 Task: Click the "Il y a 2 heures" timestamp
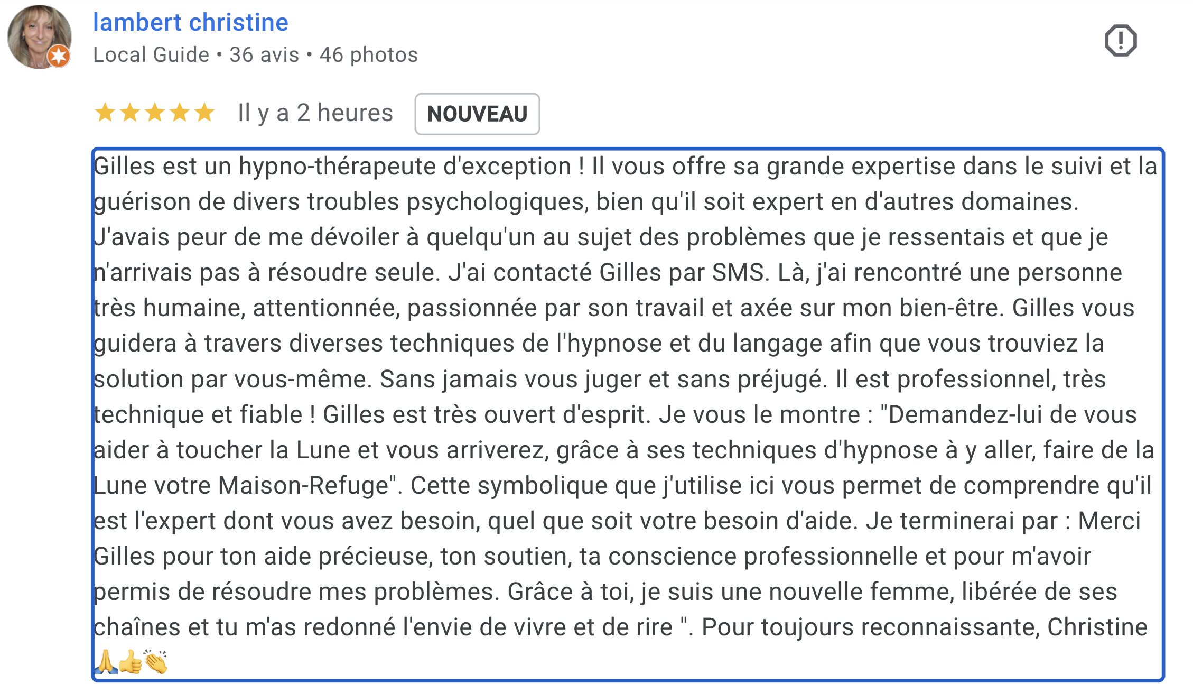(x=315, y=113)
